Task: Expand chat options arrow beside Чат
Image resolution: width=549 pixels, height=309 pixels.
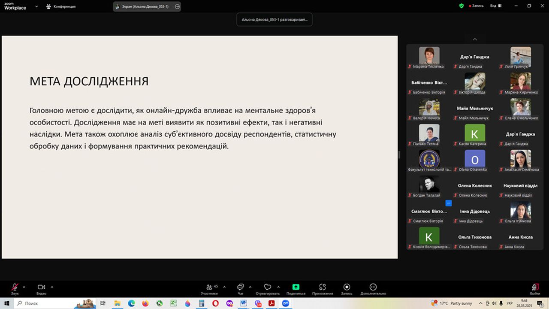Action: pos(250,287)
